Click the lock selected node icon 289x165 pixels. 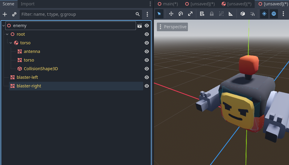[x=212, y=14]
